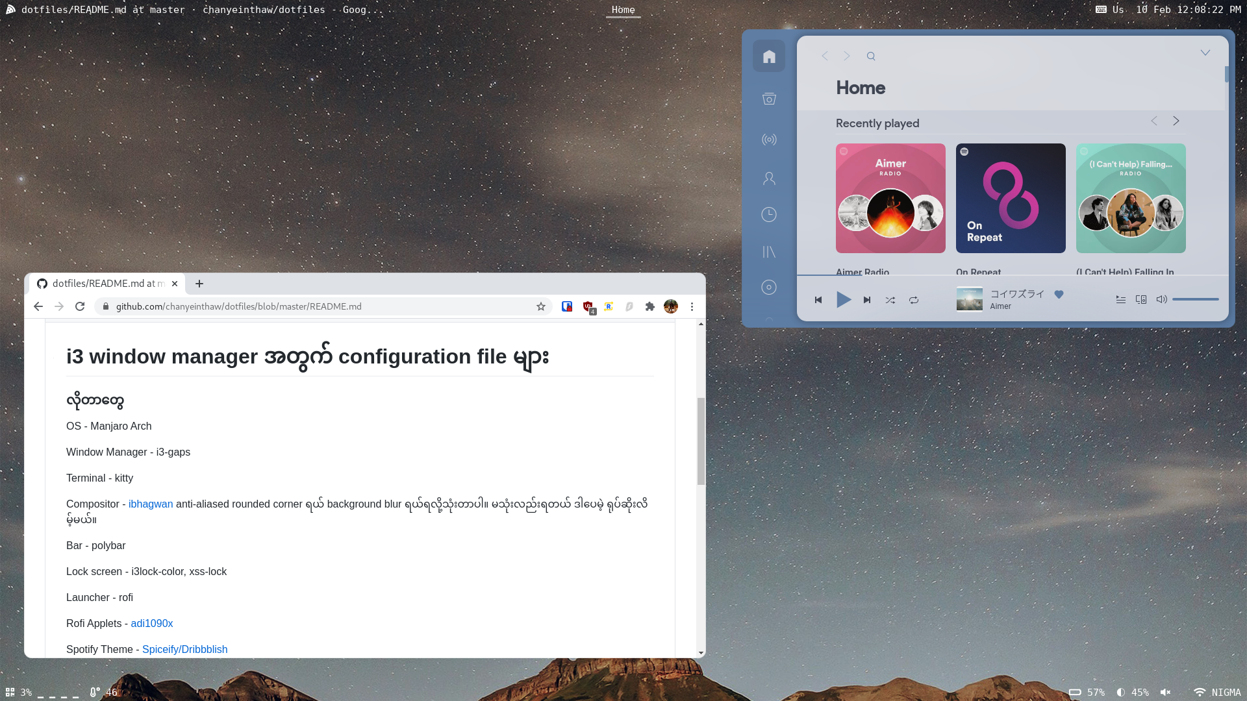Open now playing album art thumbnail
This screenshot has width=1247, height=701.
click(970, 299)
